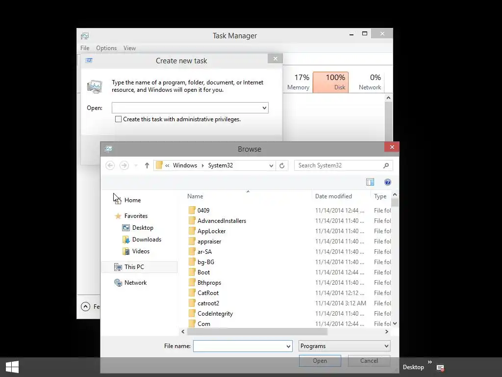Open recent locations dropdown arrow

[136, 165]
